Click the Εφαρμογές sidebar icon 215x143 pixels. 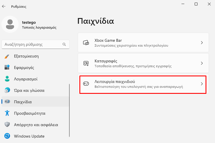(7, 67)
